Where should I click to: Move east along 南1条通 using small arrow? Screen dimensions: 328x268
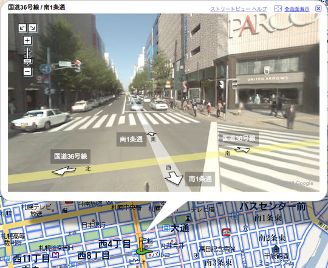151,134
